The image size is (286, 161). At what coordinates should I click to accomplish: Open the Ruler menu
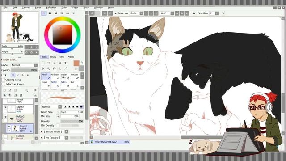coord(64,8)
